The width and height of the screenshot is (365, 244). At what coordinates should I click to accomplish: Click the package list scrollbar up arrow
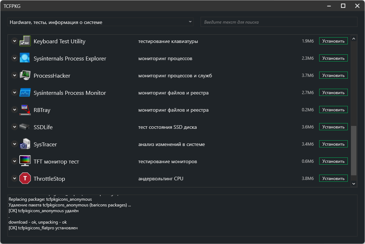[354, 39]
